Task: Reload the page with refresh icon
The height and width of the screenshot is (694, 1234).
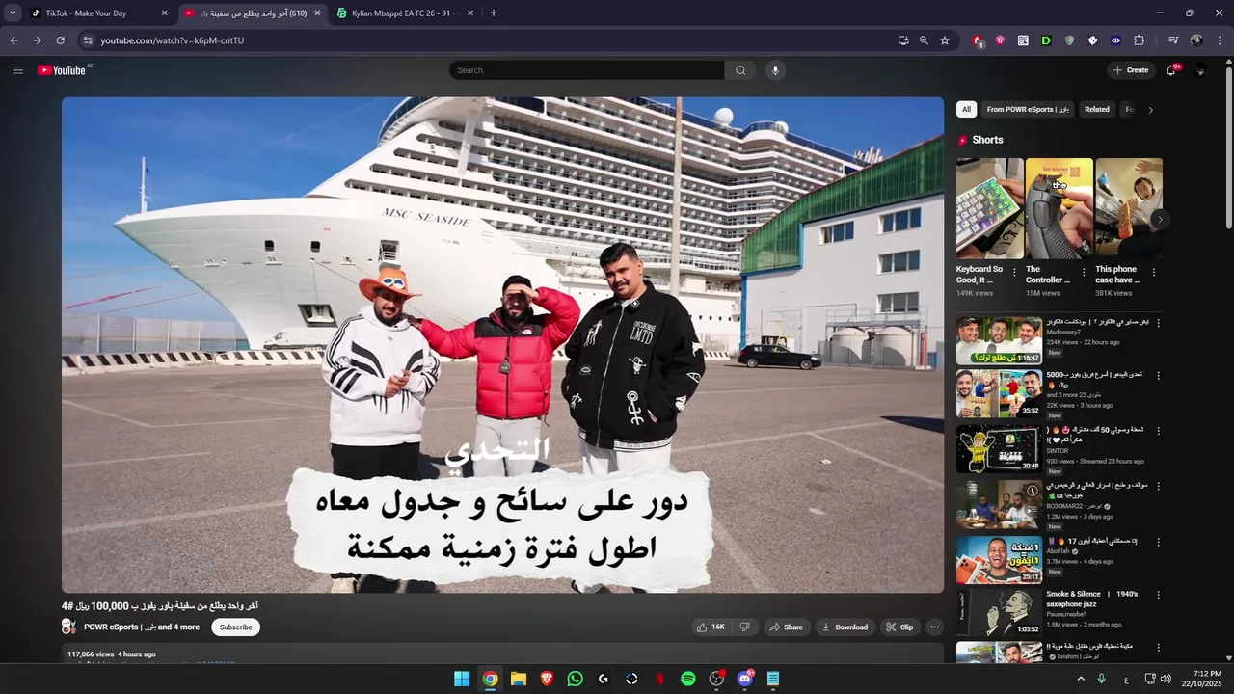Action: (x=60, y=40)
